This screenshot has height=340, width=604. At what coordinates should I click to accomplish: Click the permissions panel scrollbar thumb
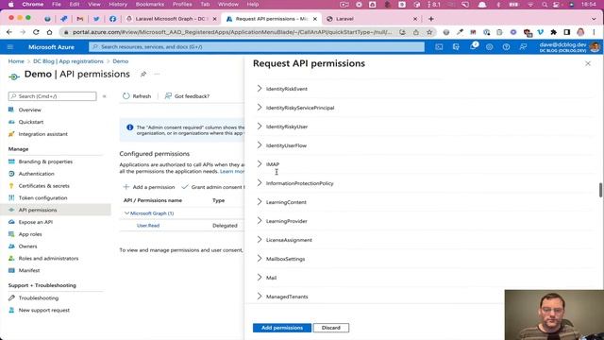click(600, 190)
